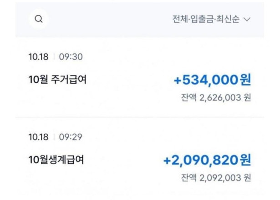Click the 입출금 portion of the filter label
This screenshot has width=280, height=200.
[x=202, y=19]
